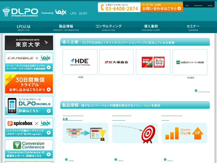Click the C.A.MOBILE logo text
The width and height of the screenshot is (217, 163).
[21, 58]
